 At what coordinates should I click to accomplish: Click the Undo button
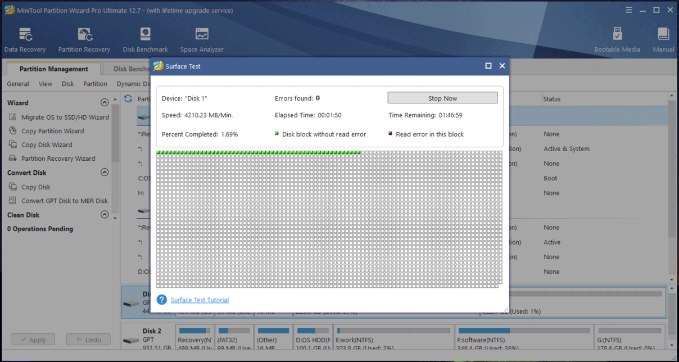tap(88, 340)
